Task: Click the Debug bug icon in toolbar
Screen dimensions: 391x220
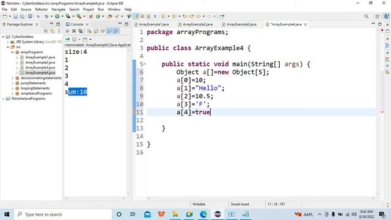Action: [46, 16]
